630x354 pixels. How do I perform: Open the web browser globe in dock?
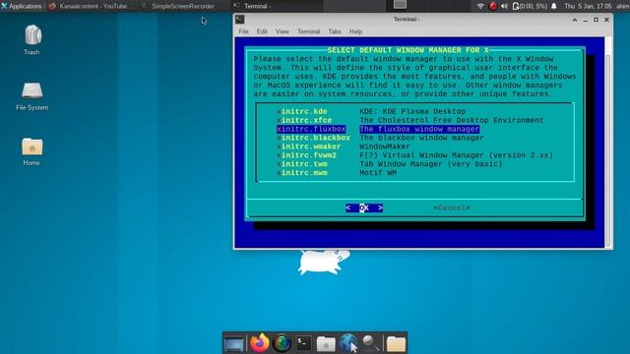(347, 343)
